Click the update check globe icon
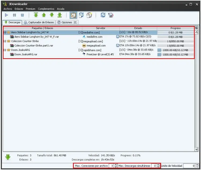201x170 pixels. [x=111, y=15]
